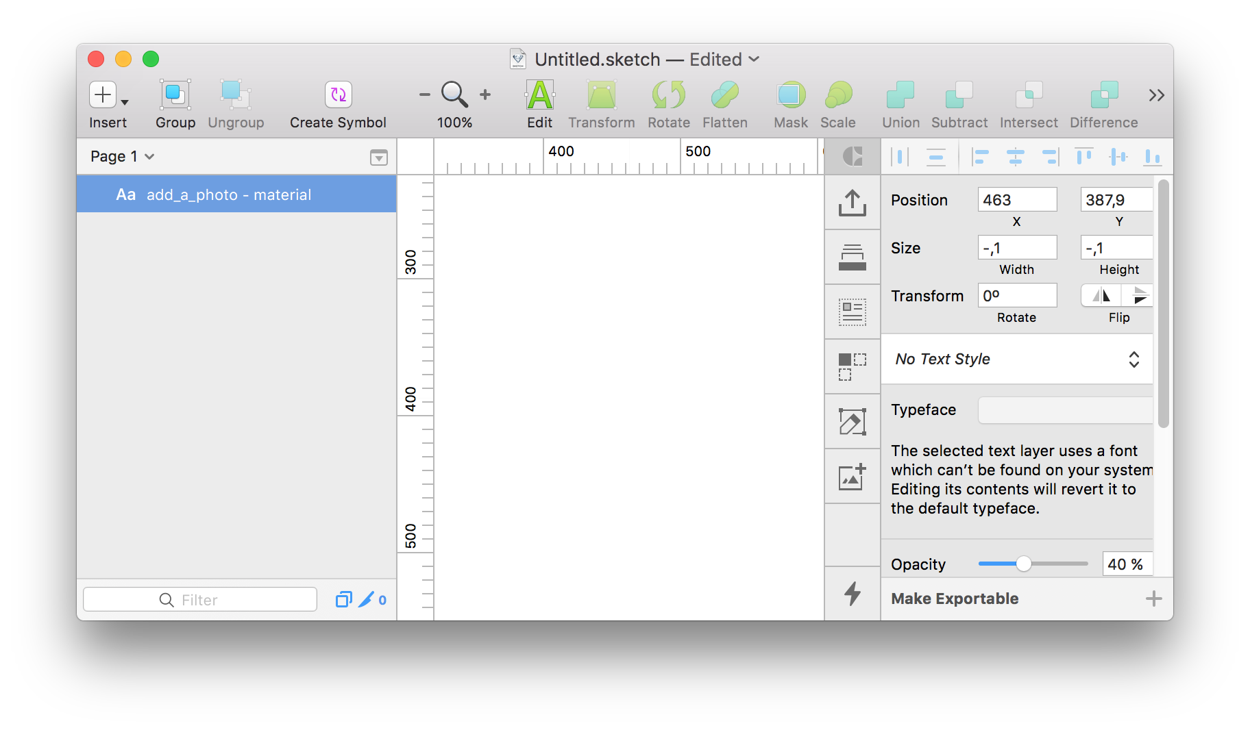Select the Create Symbol tool
The height and width of the screenshot is (730, 1250).
[x=337, y=104]
